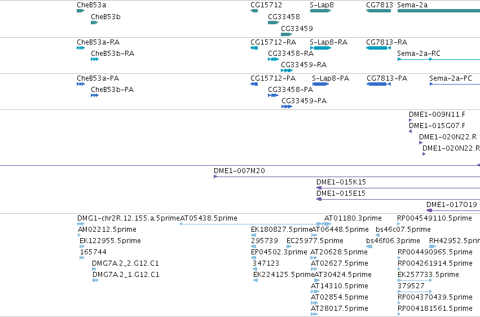Select the Sema-2a-RC transcript
The width and height of the screenshot is (480, 317).
coord(439,59)
